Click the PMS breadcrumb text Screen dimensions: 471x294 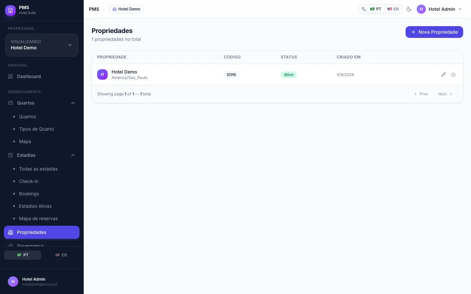coord(94,9)
